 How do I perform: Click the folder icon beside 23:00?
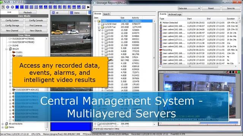pyautogui.click(x=106, y=30)
